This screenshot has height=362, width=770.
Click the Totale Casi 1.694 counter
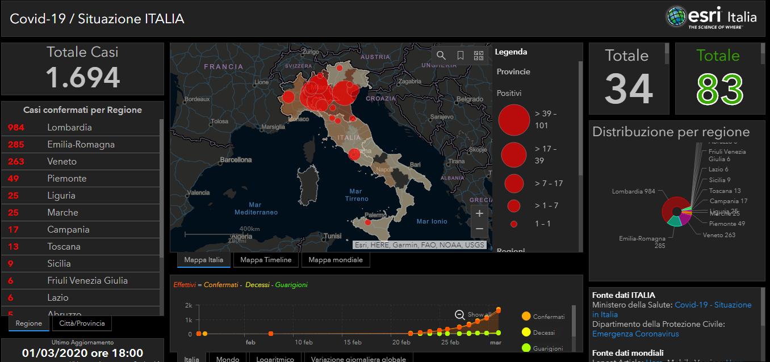[x=82, y=69]
